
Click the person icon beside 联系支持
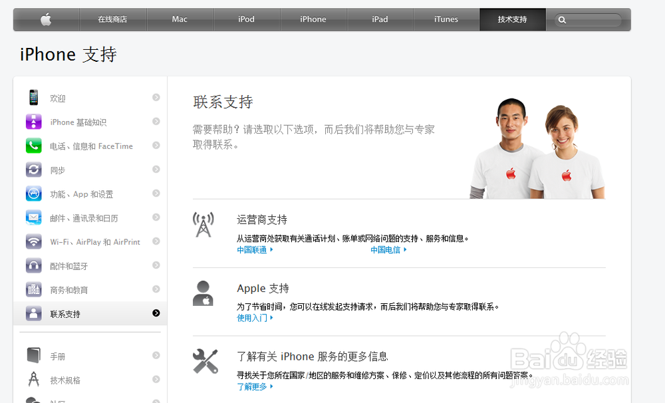[33, 313]
